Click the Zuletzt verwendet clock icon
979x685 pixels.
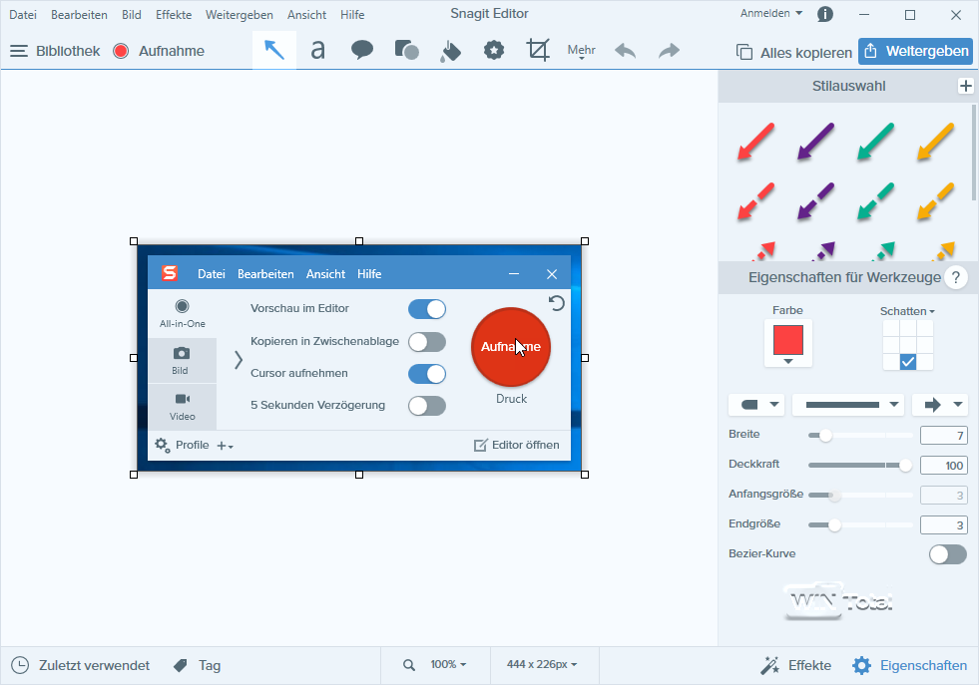tap(20, 666)
